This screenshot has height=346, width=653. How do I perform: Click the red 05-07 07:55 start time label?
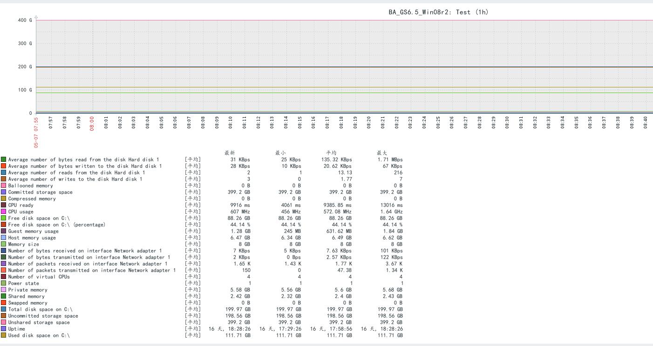point(36,132)
